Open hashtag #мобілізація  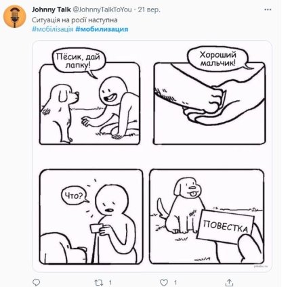point(53,29)
